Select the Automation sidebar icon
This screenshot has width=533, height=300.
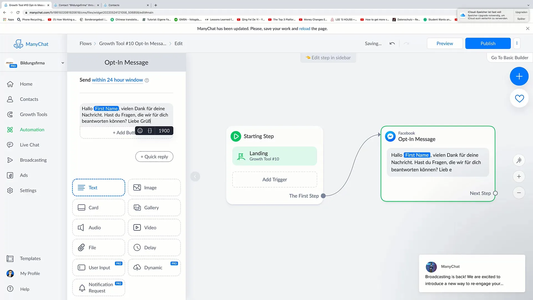click(10, 130)
